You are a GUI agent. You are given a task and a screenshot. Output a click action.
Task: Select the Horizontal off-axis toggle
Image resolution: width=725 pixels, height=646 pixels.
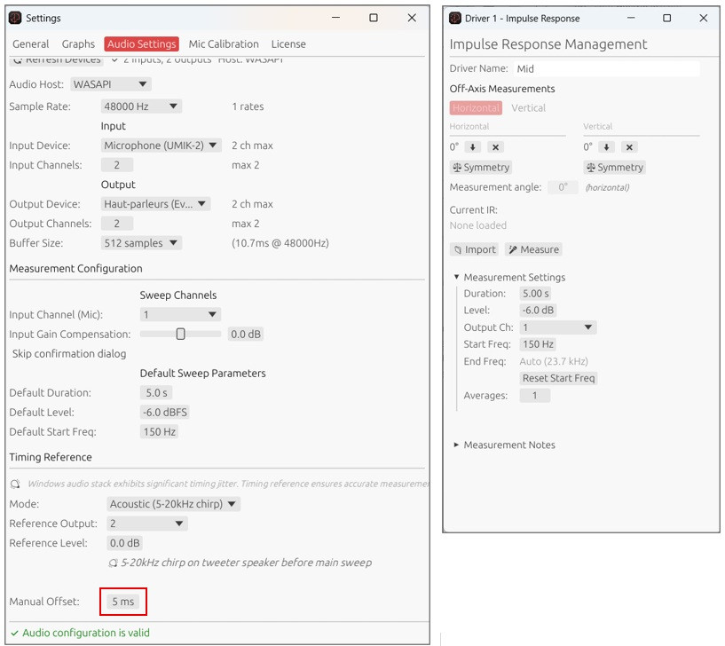475,107
